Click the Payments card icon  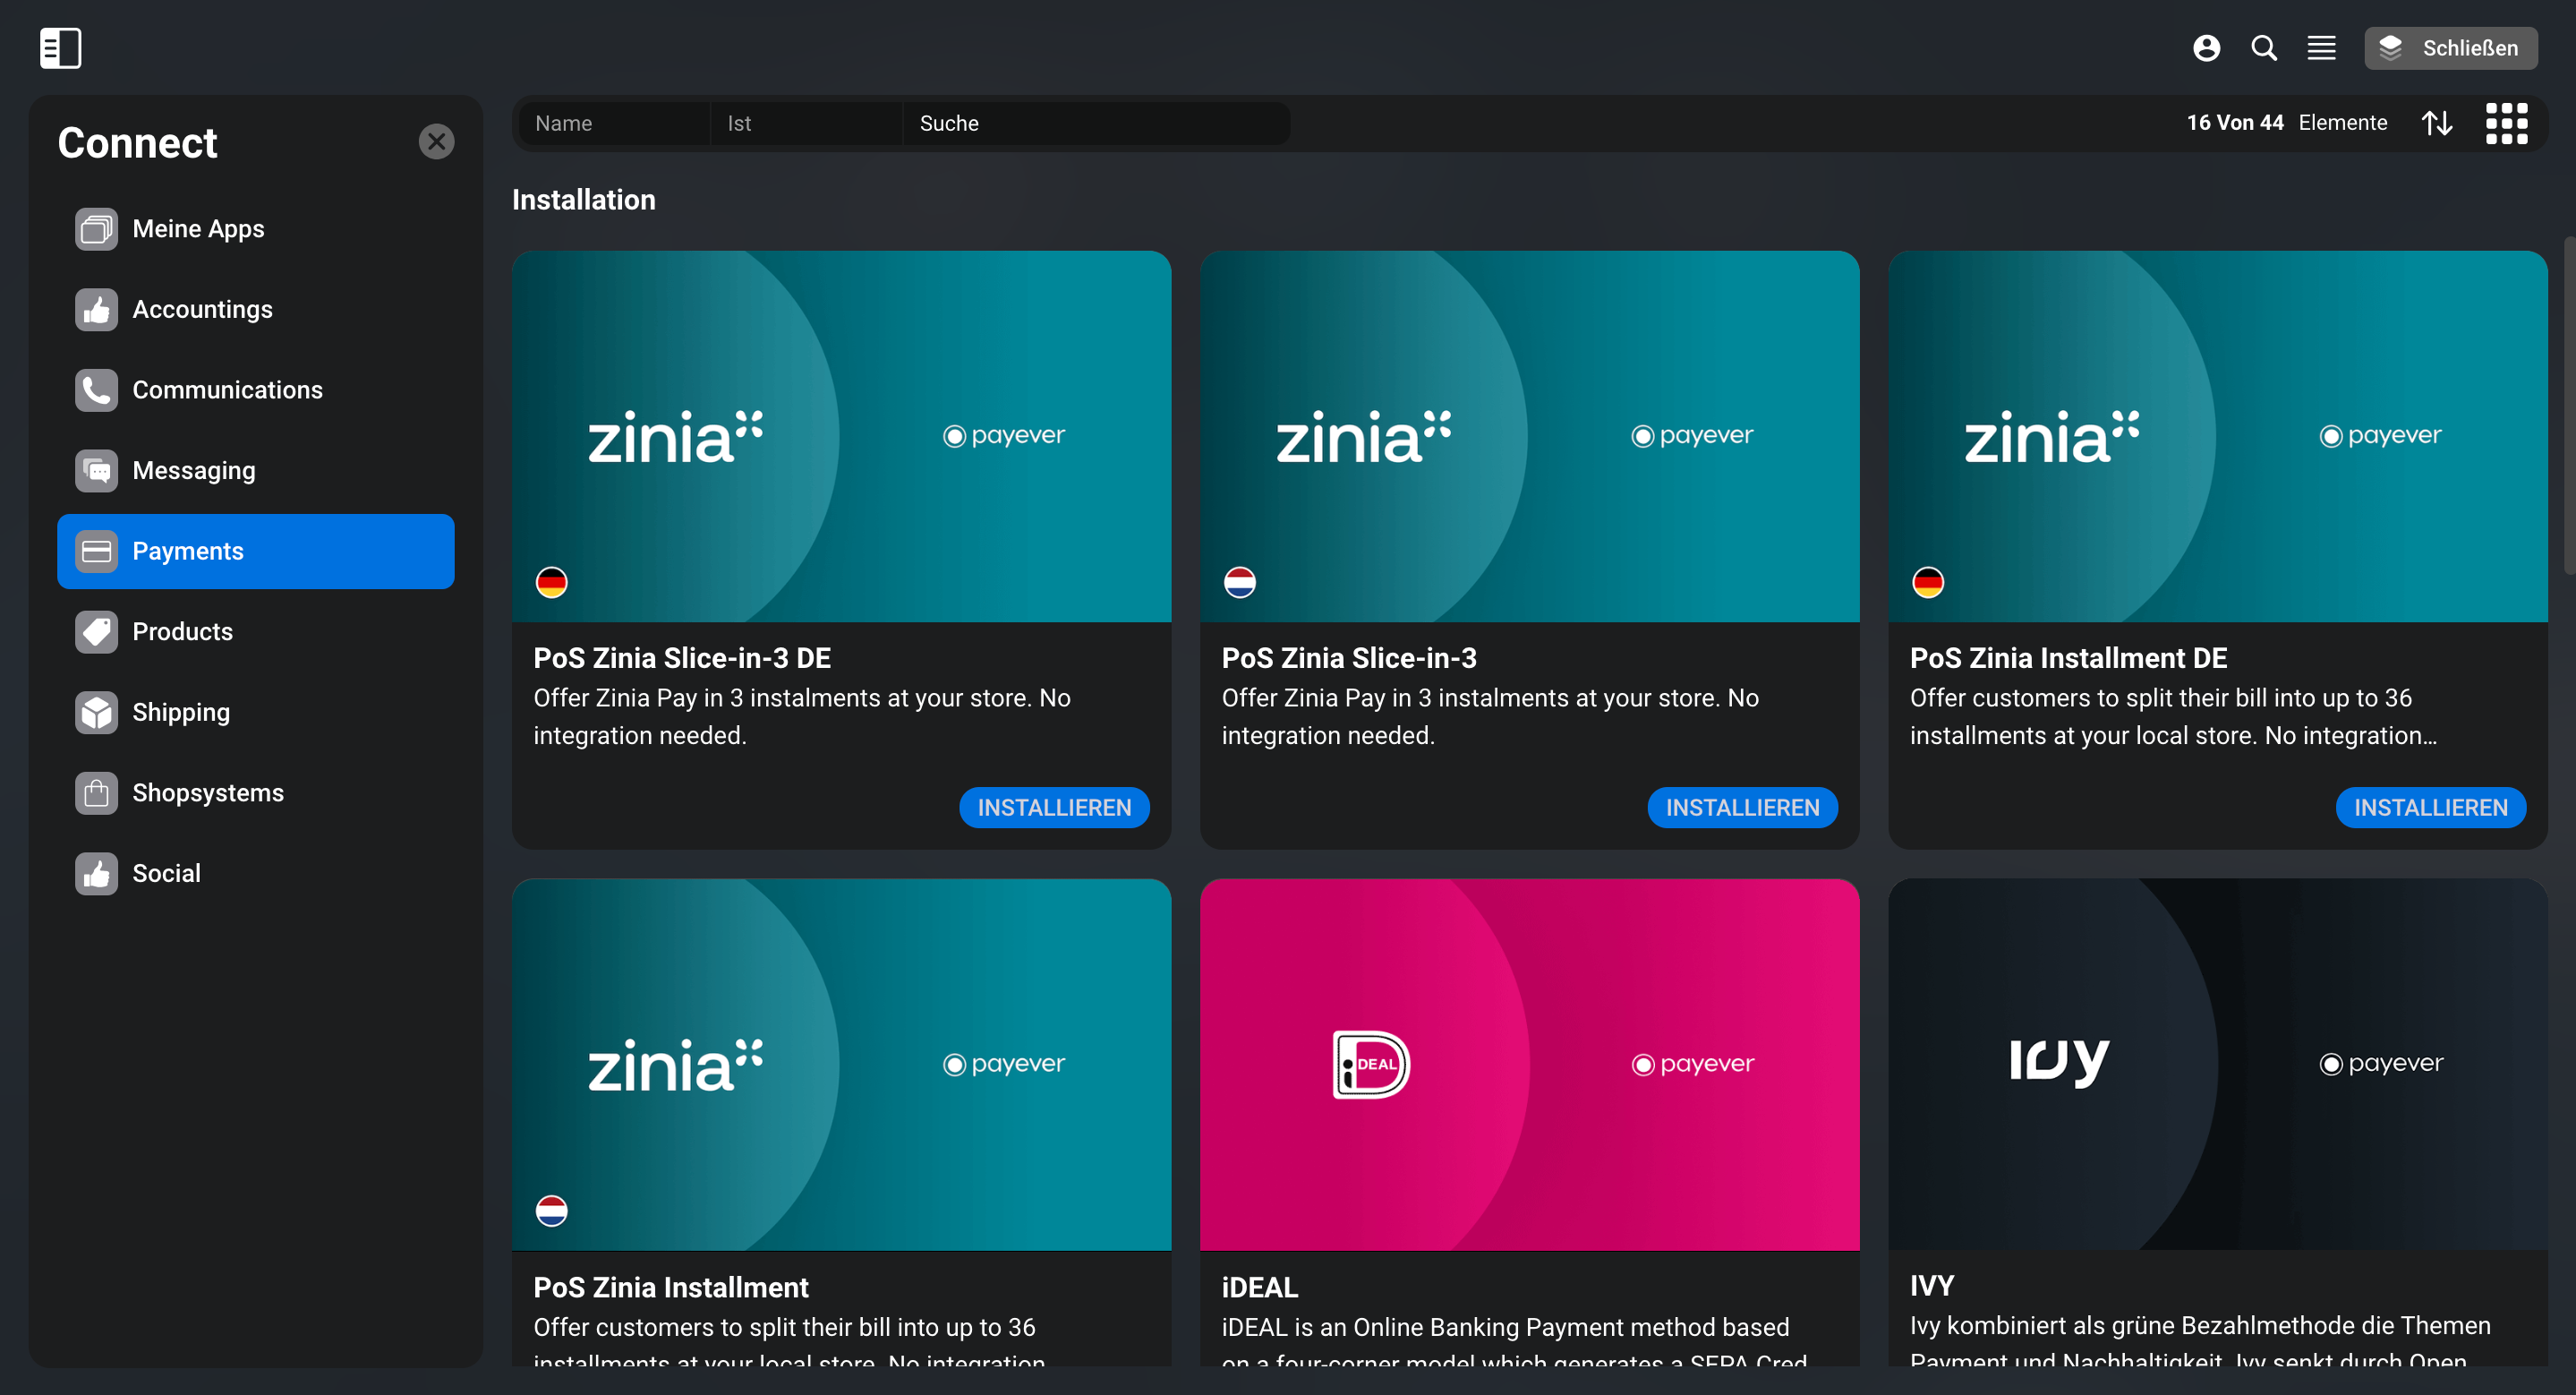pyautogui.click(x=96, y=551)
